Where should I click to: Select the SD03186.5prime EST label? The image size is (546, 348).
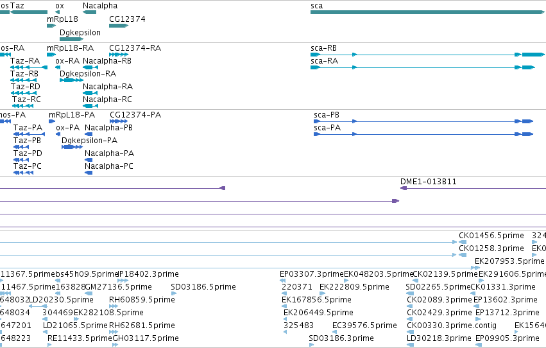coord(203,288)
